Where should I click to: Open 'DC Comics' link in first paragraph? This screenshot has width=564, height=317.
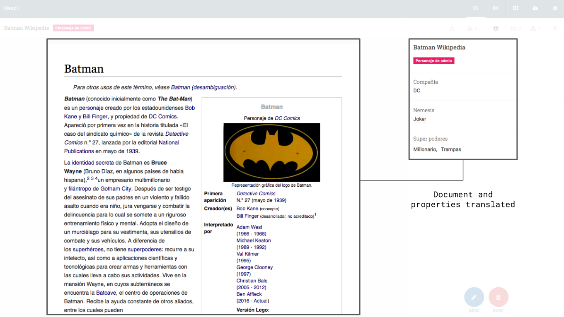pos(162,116)
